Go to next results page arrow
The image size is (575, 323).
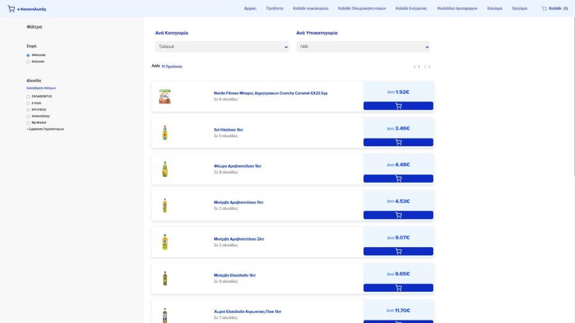(429, 66)
